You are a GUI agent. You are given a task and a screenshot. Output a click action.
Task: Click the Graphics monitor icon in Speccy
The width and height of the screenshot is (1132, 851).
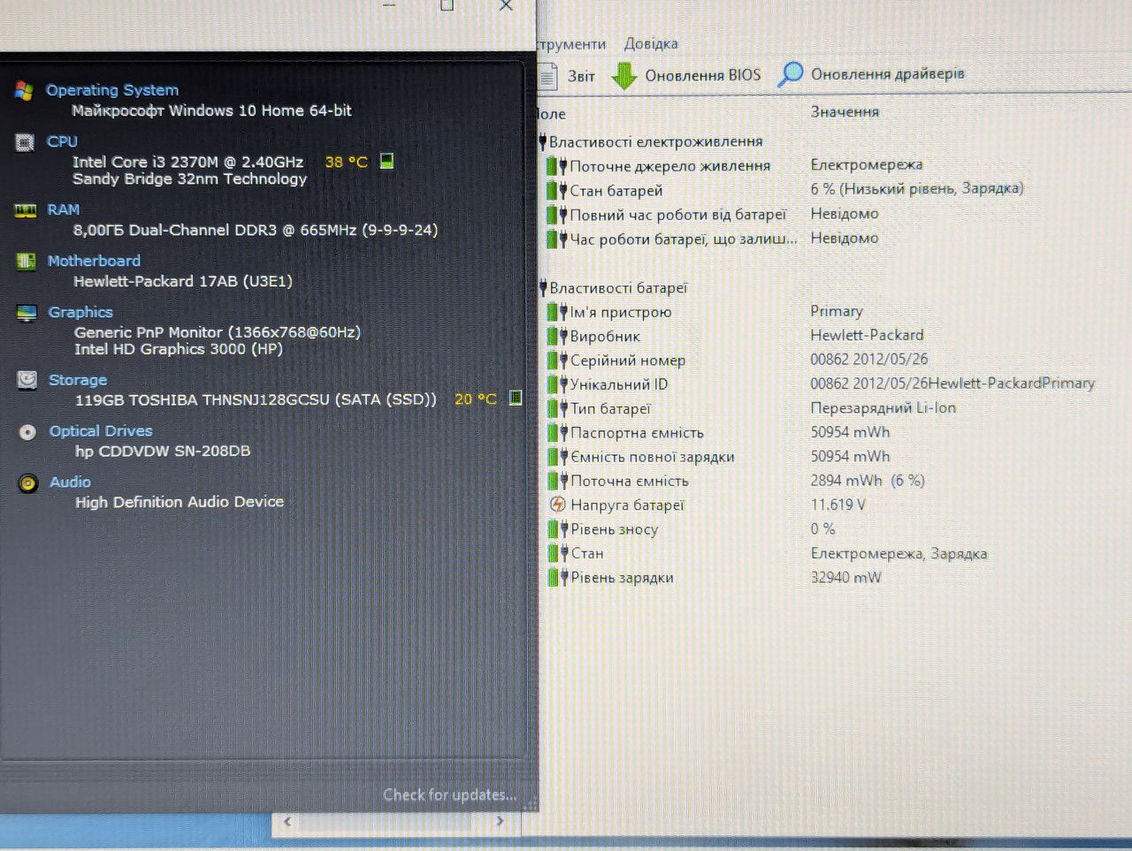tap(27, 313)
